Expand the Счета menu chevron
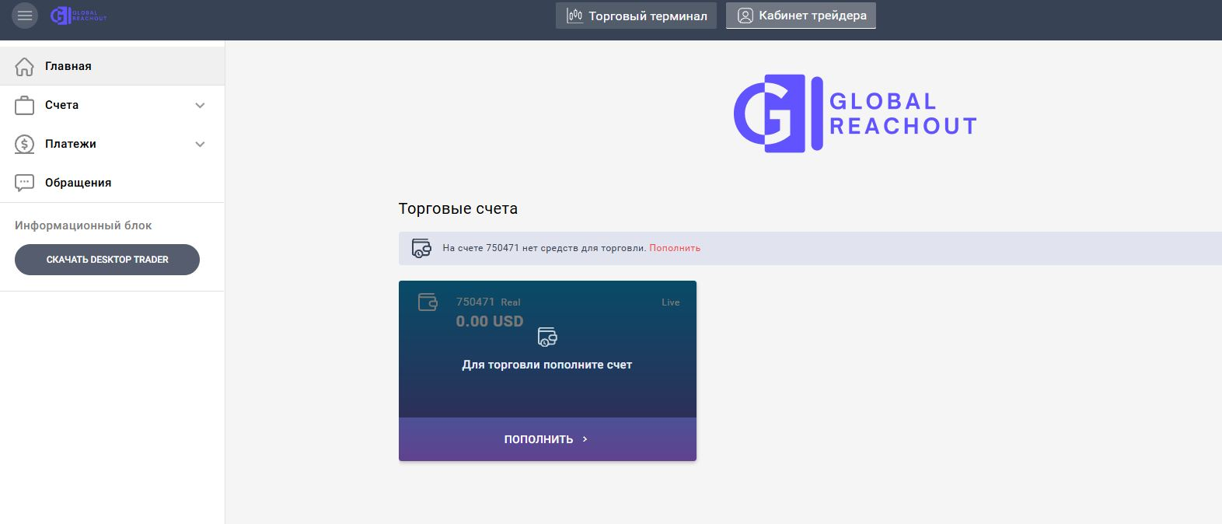This screenshot has width=1222, height=524. [x=200, y=105]
